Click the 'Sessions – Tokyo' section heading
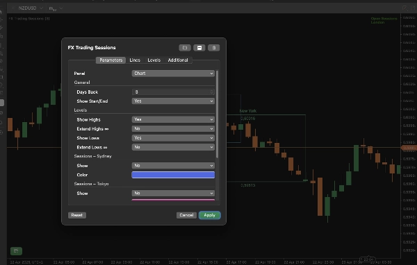This screenshot has height=265, width=417. tap(91, 184)
